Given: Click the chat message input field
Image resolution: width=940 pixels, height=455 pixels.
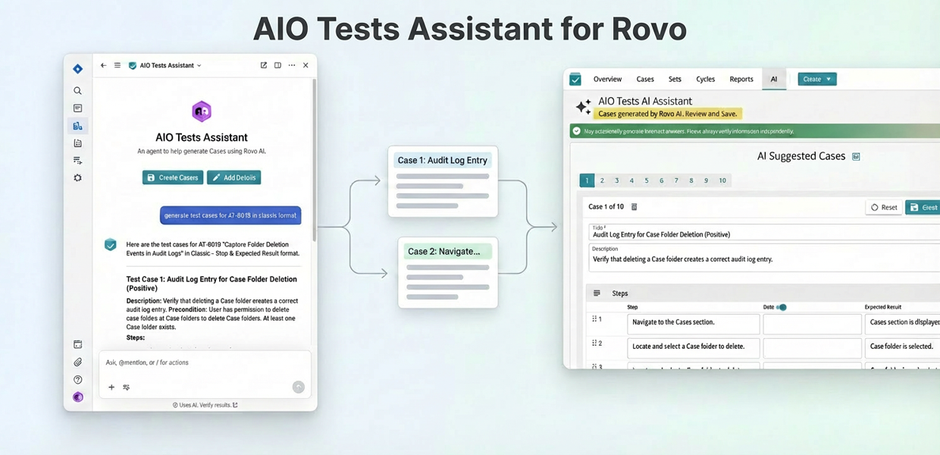Looking at the screenshot, I should [x=205, y=362].
